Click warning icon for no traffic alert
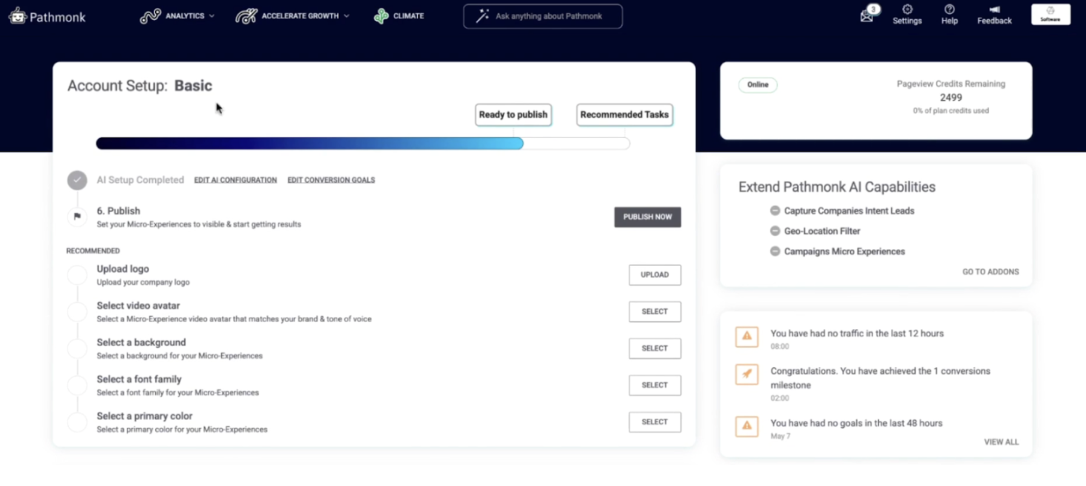 click(747, 336)
